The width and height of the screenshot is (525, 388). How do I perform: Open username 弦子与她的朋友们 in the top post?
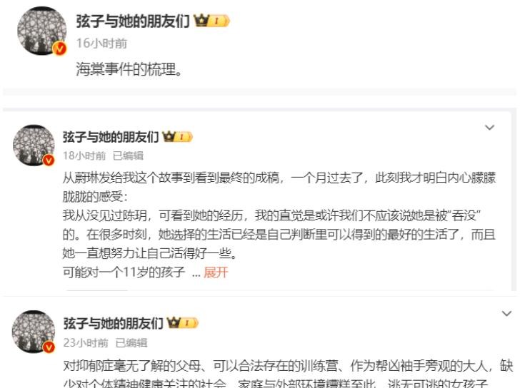[x=133, y=21]
